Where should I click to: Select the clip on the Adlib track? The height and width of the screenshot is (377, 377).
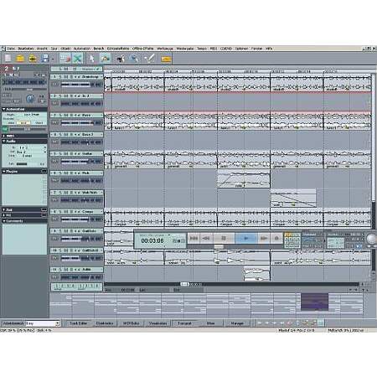[256, 273]
